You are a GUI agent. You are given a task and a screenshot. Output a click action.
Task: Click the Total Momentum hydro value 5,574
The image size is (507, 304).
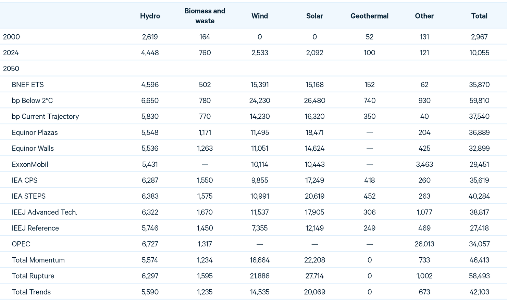[150, 260]
